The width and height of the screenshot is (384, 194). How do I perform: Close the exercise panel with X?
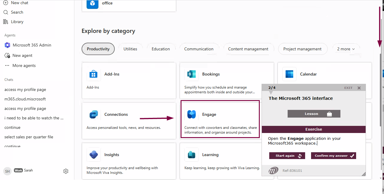click(x=359, y=88)
